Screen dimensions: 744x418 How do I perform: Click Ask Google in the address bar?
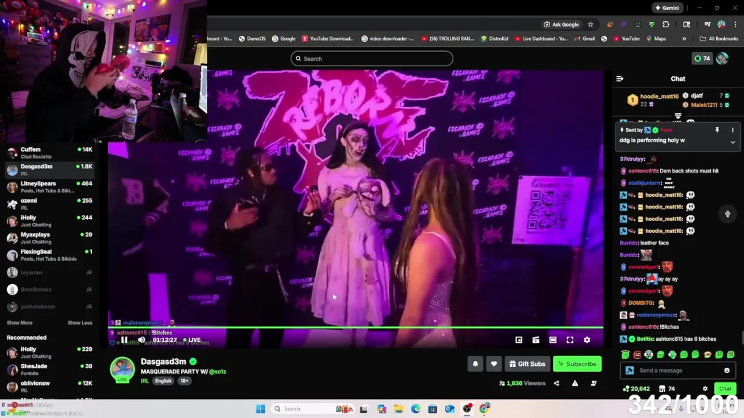(561, 24)
